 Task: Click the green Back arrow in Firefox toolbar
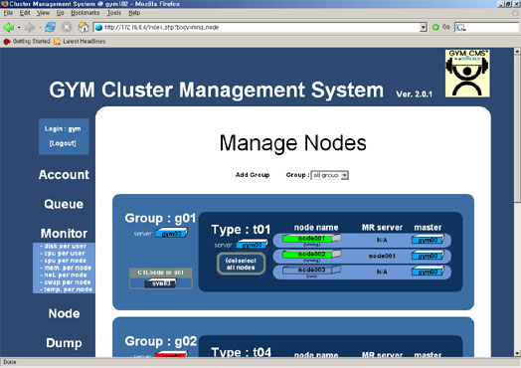(x=9, y=27)
